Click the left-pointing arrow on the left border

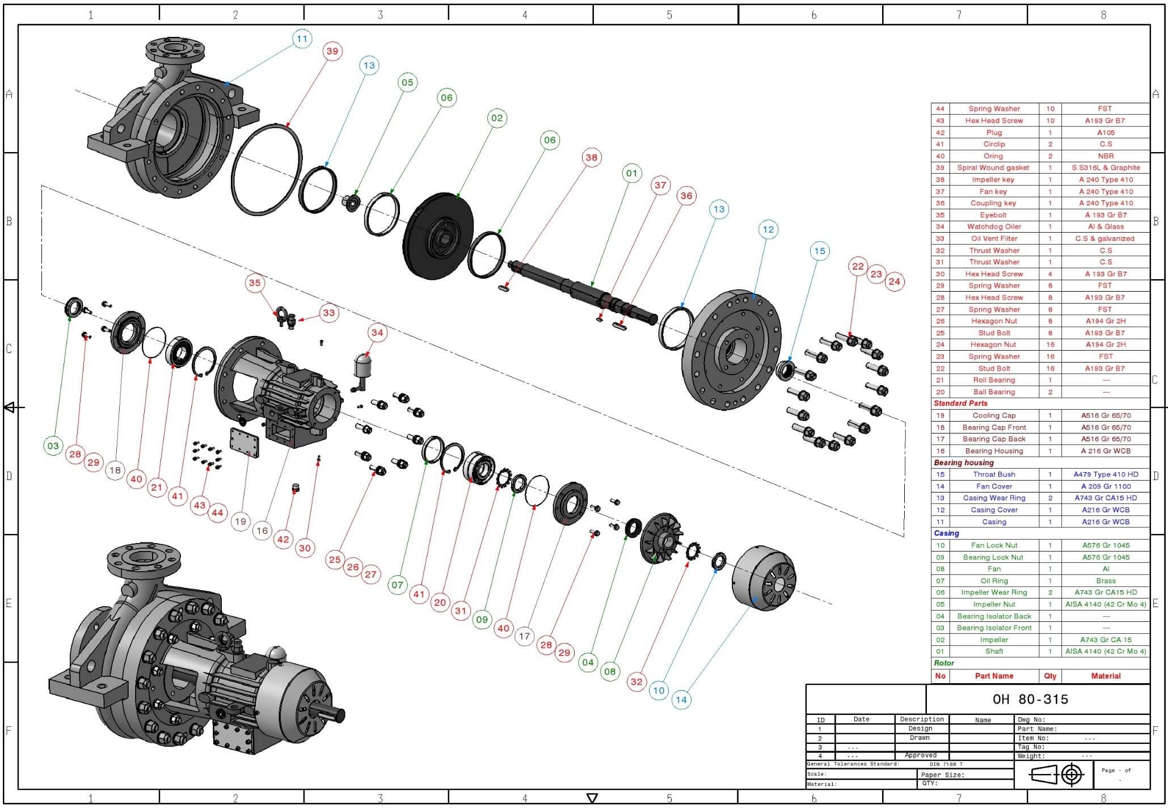pos(11,407)
